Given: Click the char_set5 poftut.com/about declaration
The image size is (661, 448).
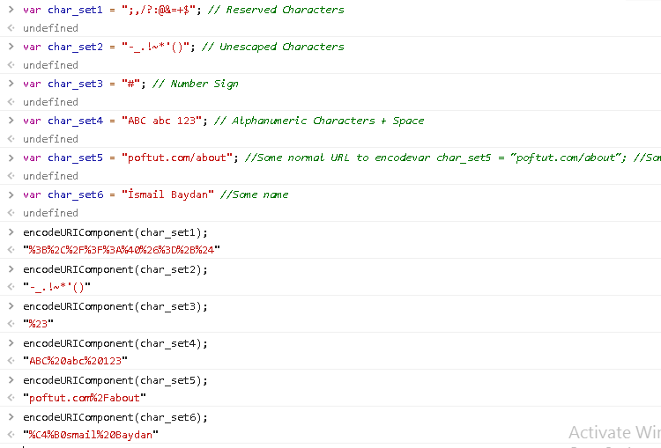Looking at the screenshot, I should pos(342,158).
